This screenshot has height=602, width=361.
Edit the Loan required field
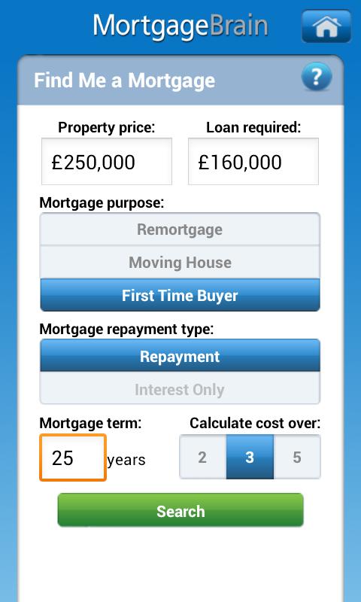(253, 162)
